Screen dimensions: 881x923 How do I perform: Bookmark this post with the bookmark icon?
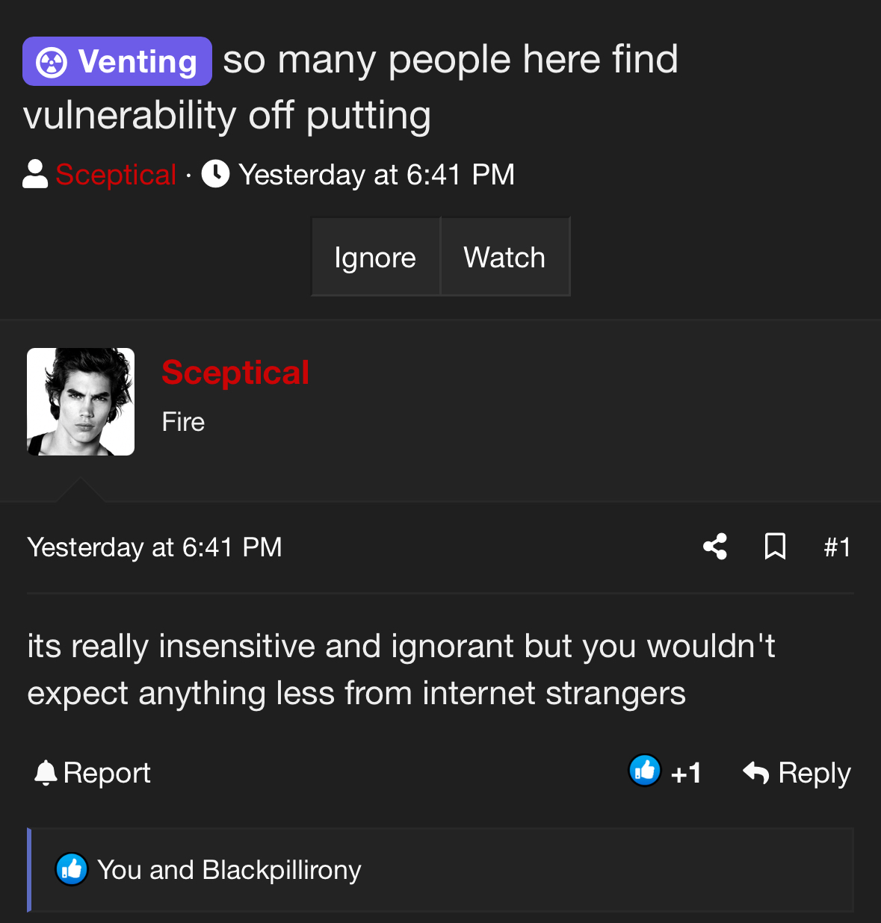point(775,547)
